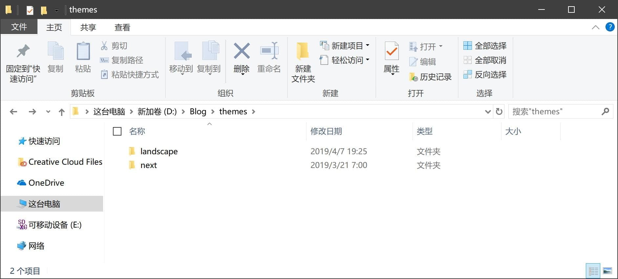This screenshot has width=618, height=279.
Task: Expand address bar history dropdown chevron
Action: [x=488, y=112]
